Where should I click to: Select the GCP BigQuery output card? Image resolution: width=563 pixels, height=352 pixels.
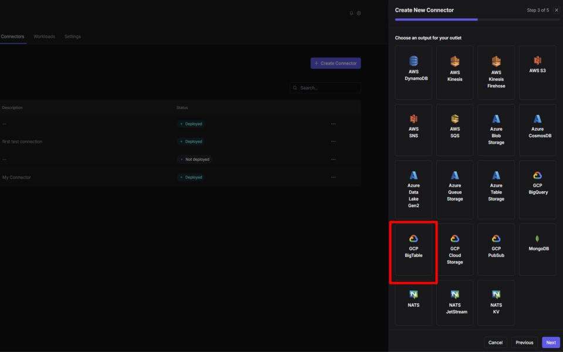538,189
